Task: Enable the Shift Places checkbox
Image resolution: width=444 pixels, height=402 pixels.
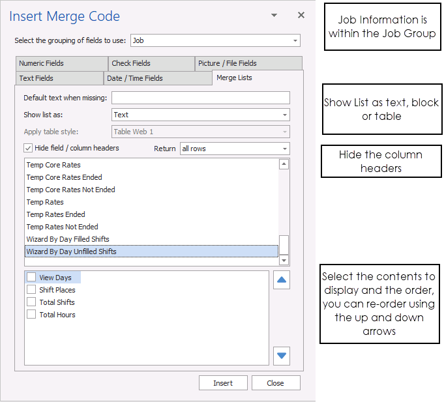Action: click(31, 290)
